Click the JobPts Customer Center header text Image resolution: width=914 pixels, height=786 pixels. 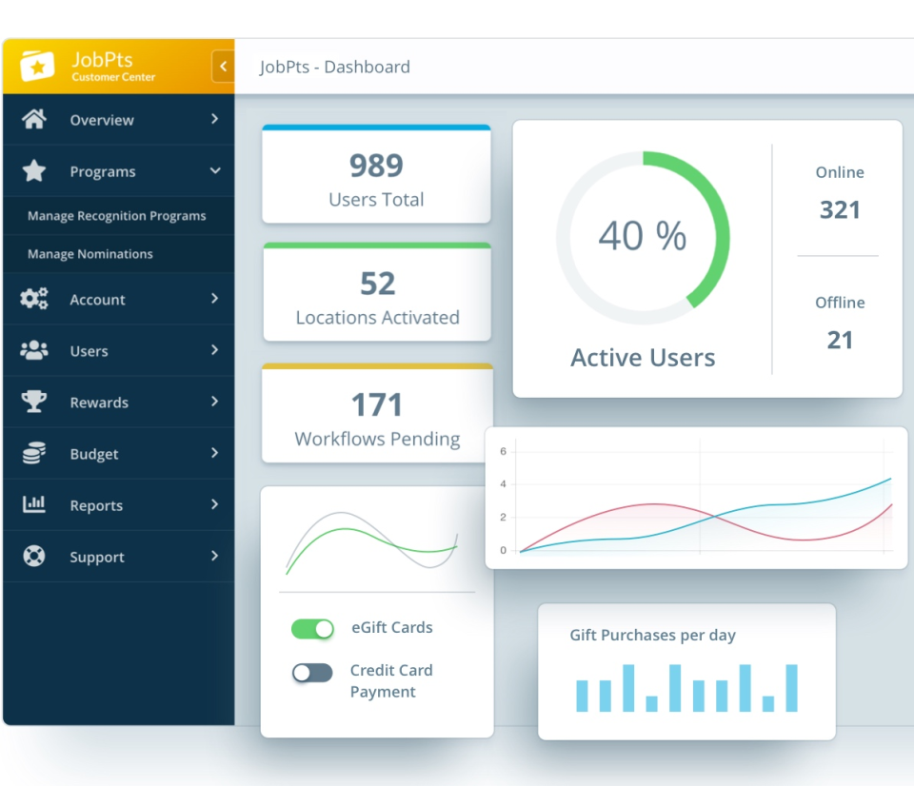pyautogui.click(x=113, y=67)
